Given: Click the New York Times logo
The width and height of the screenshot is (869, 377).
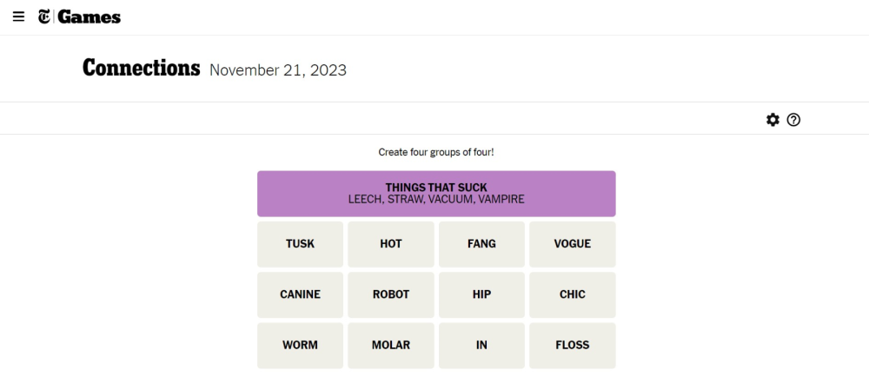Looking at the screenshot, I should pyautogui.click(x=44, y=17).
